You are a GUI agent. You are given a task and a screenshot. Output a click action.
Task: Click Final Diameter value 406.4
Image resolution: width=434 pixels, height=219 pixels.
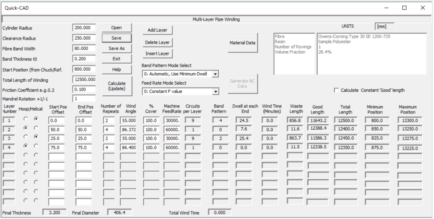[x=119, y=213]
